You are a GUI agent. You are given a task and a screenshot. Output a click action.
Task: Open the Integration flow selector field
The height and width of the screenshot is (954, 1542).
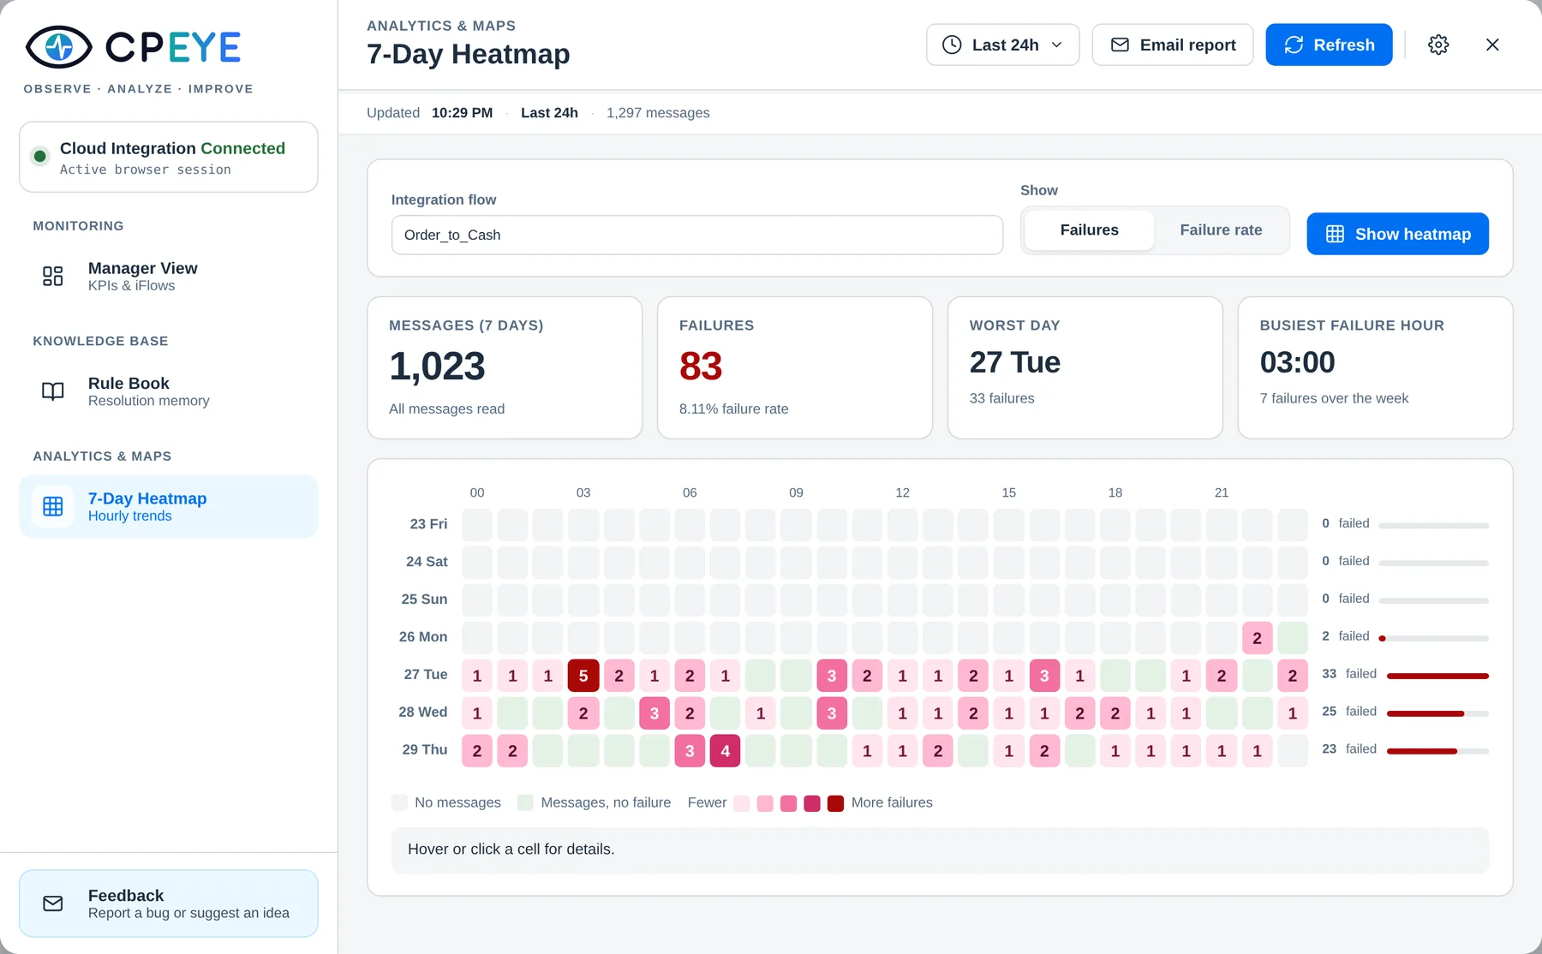pos(696,235)
